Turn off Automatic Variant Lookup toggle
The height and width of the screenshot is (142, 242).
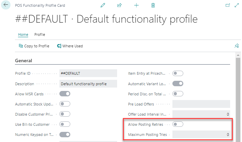(178, 84)
